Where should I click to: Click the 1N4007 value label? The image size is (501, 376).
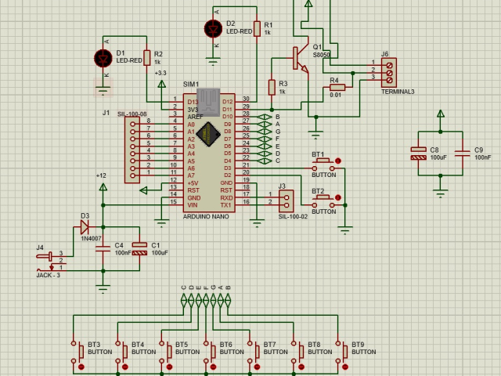click(91, 238)
